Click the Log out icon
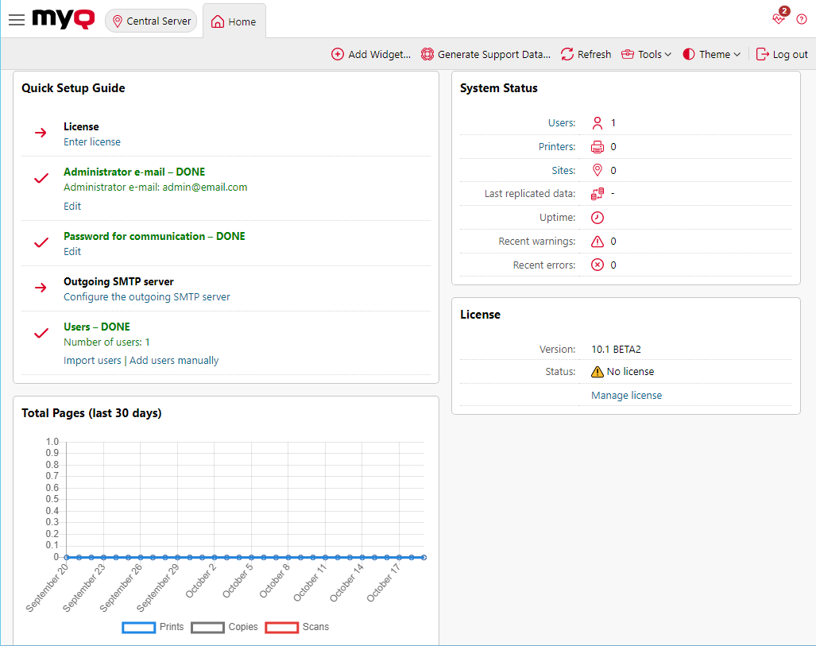 tap(761, 54)
